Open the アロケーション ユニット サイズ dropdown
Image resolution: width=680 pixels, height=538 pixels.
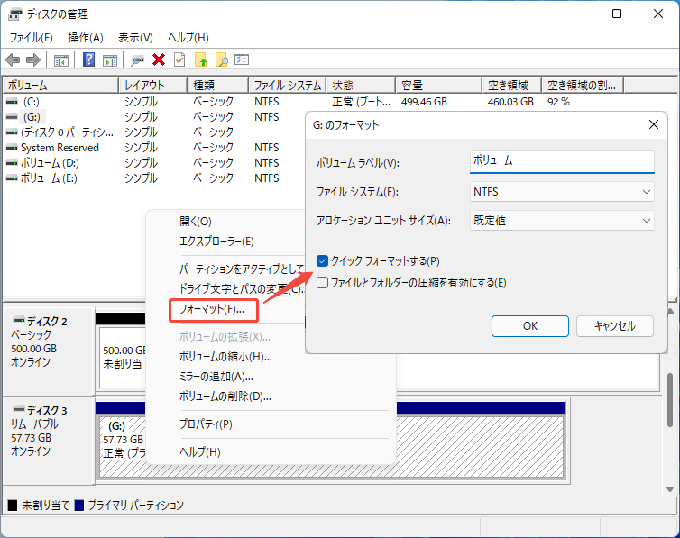(562, 221)
